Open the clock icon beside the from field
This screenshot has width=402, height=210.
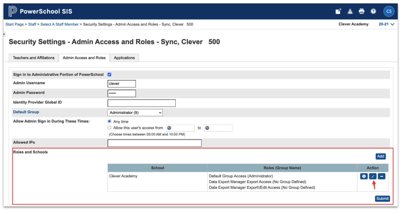169,128
